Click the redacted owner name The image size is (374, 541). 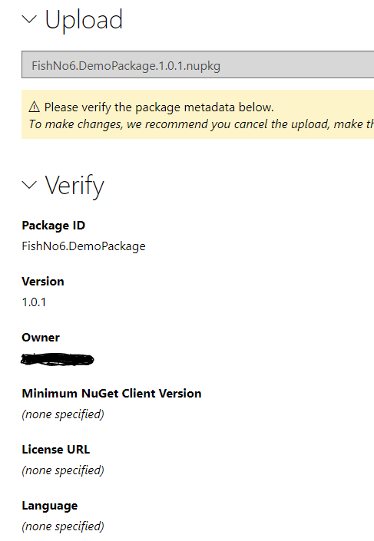tap(58, 360)
